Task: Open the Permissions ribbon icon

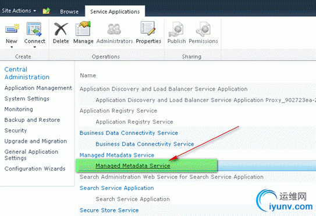Action: [x=203, y=30]
